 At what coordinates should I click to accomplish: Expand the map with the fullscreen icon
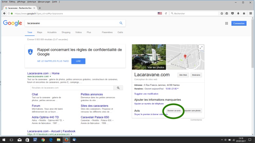click(201, 48)
